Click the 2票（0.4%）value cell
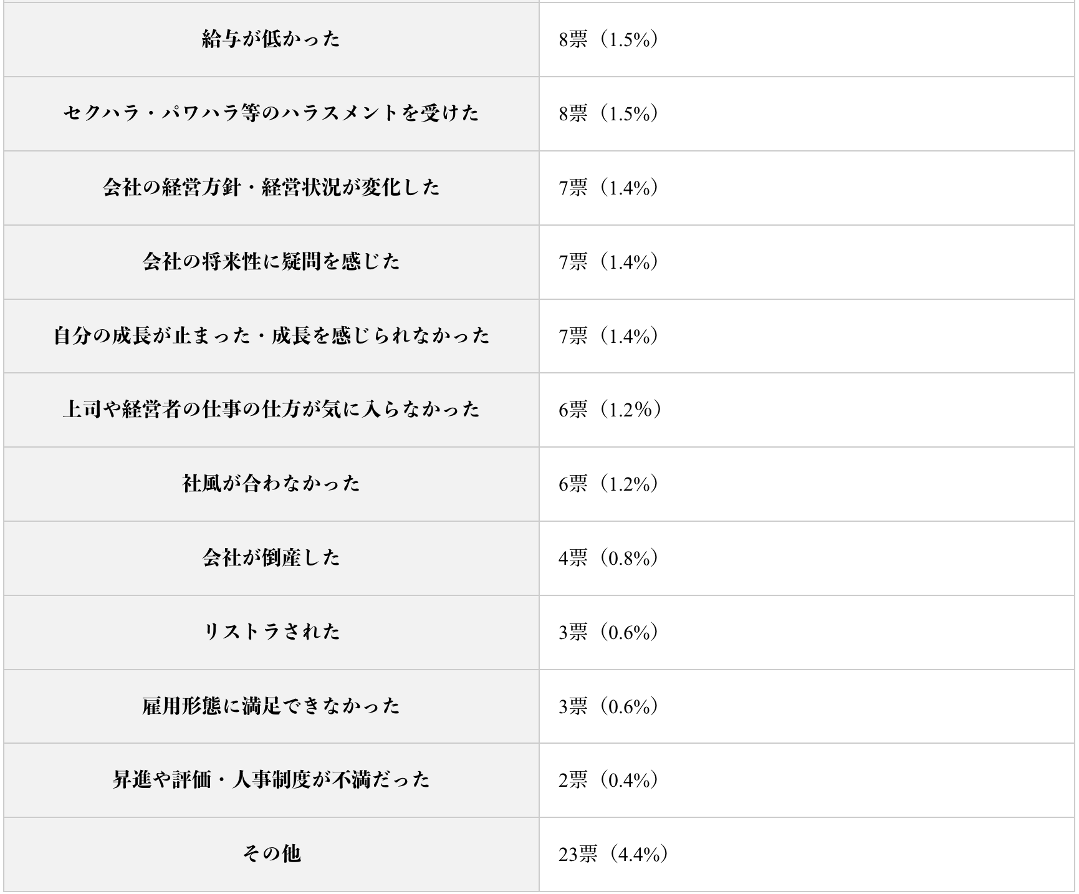Screen dimensions: 1079x894 click(x=608, y=780)
